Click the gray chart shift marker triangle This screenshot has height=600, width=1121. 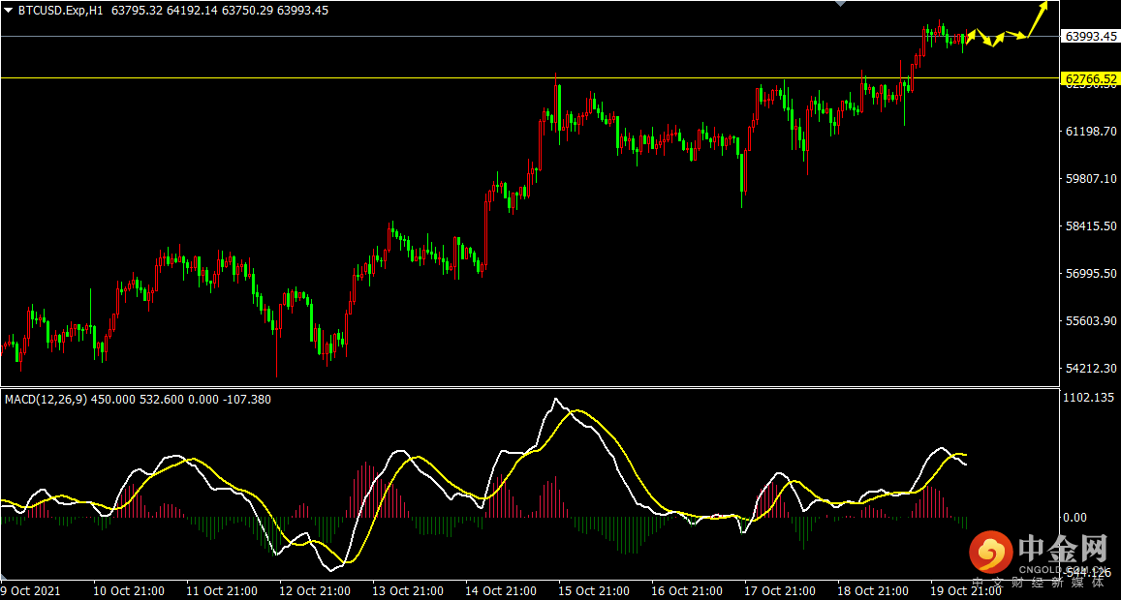(x=841, y=4)
